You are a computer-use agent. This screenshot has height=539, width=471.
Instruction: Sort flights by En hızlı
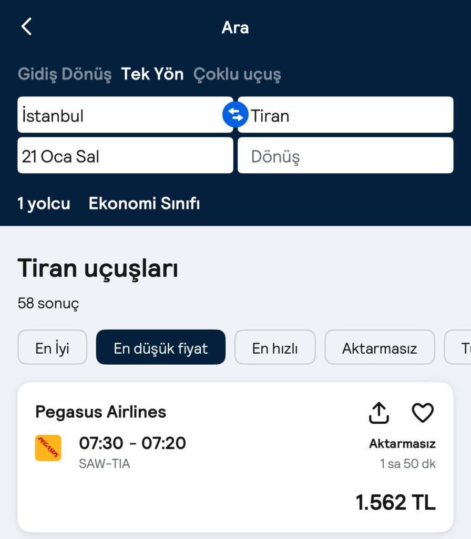(x=275, y=347)
